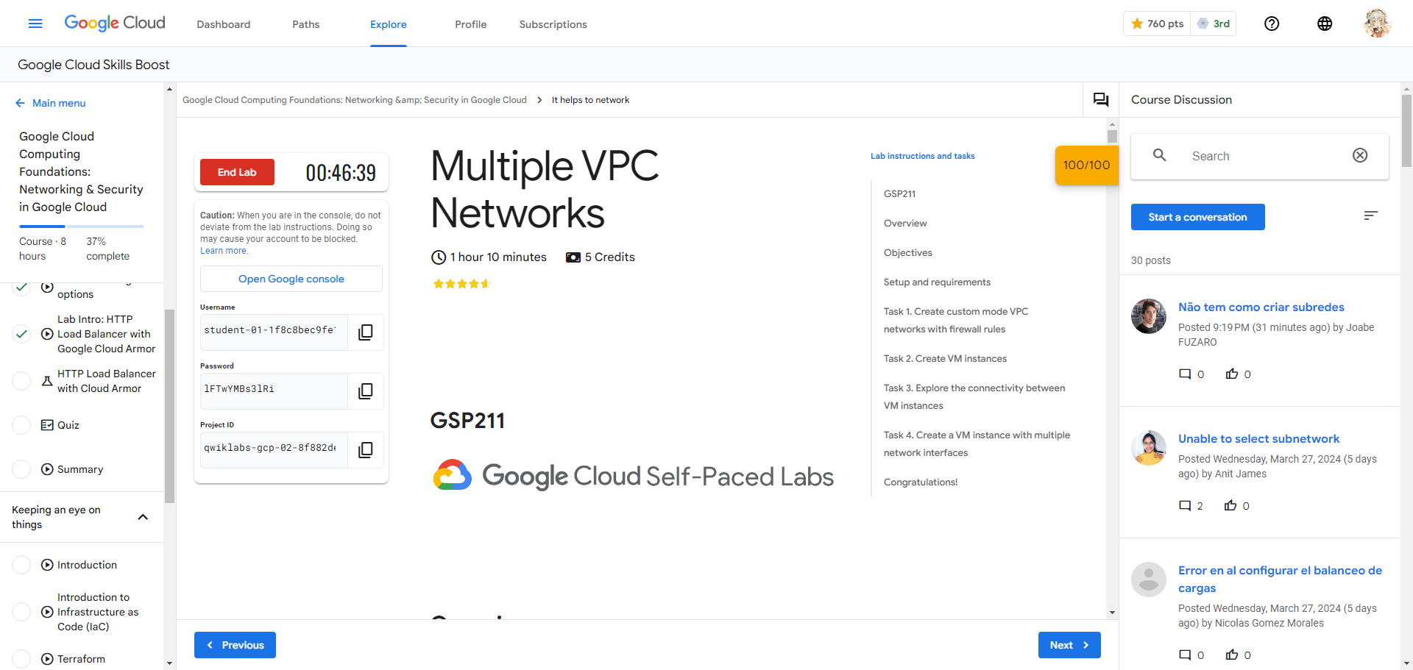Click the search magnifier icon
The height and width of the screenshot is (670, 1413).
tap(1160, 155)
